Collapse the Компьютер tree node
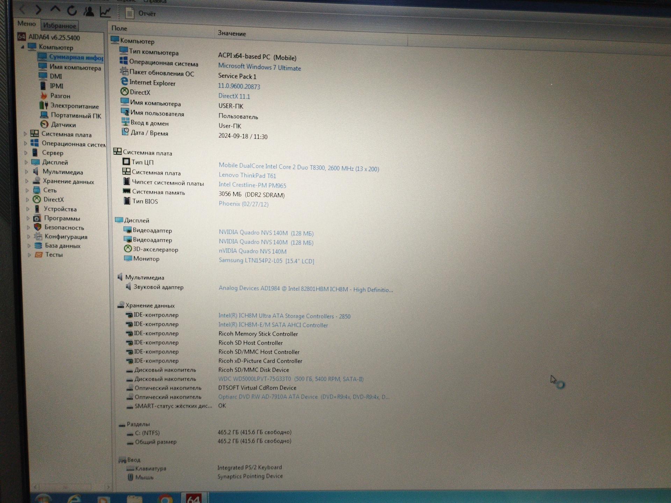The height and width of the screenshot is (503, 671). [x=22, y=46]
